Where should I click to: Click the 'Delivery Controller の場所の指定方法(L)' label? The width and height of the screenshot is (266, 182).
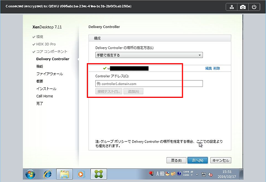click(x=125, y=48)
